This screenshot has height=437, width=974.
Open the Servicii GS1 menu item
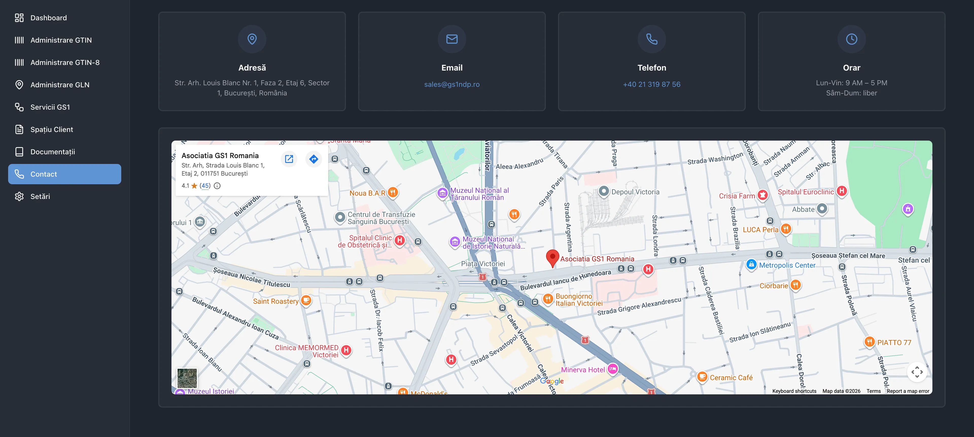pyautogui.click(x=50, y=107)
